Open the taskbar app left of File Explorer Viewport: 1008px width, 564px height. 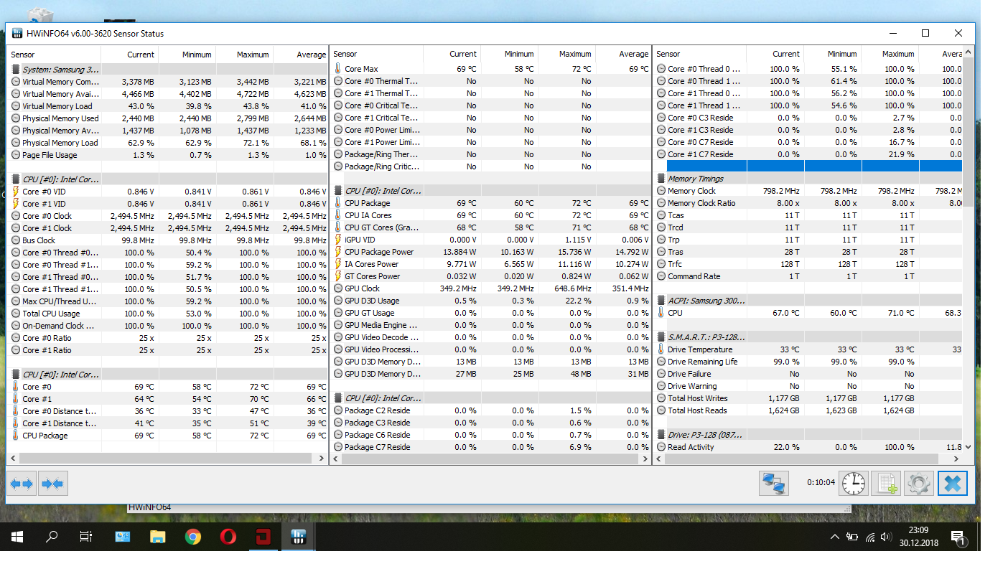(x=122, y=537)
